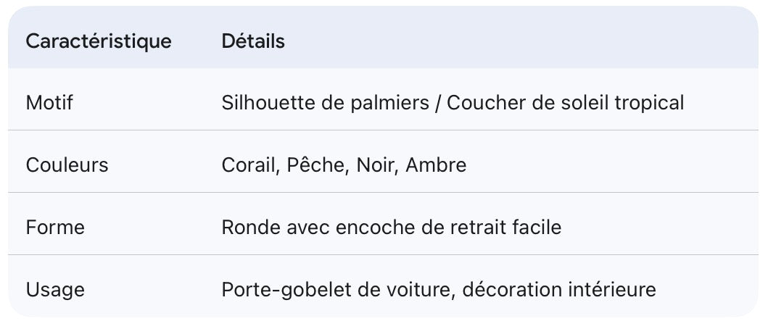This screenshot has height=329, width=768.
Task: Select the Usage row label
Action: 55,290
